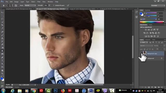Select the Pen tool
The height and width of the screenshot is (93, 166).
click(2, 57)
